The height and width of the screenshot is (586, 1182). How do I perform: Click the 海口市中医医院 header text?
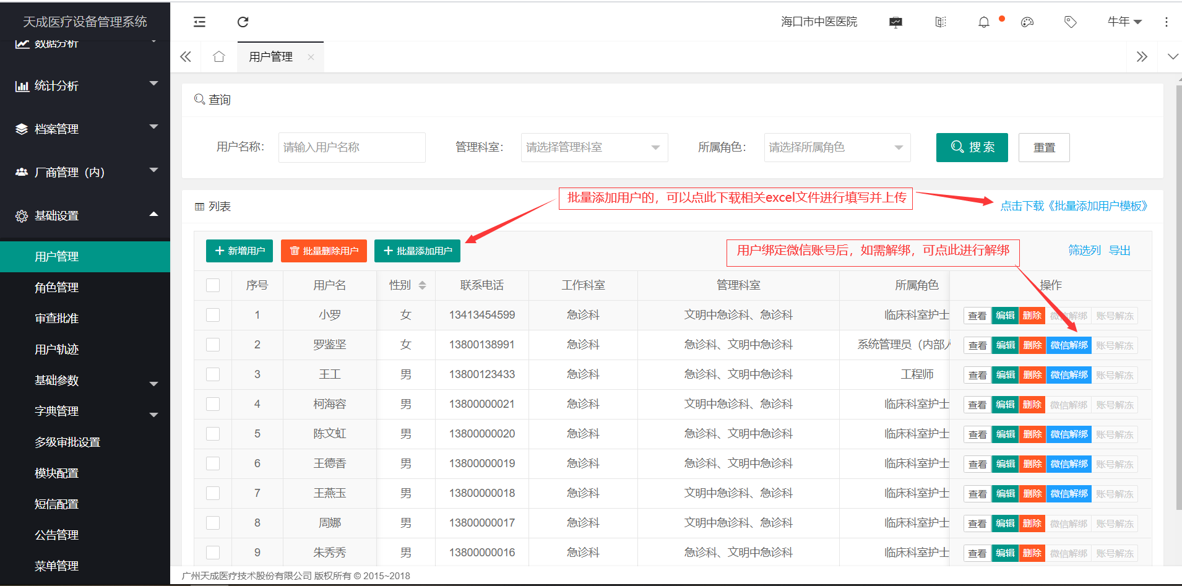coord(819,22)
